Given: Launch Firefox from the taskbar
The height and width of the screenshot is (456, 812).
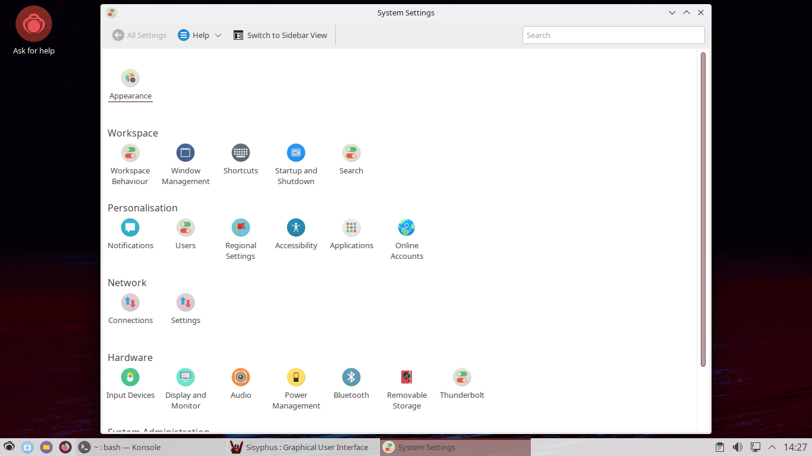Looking at the screenshot, I should tap(65, 447).
